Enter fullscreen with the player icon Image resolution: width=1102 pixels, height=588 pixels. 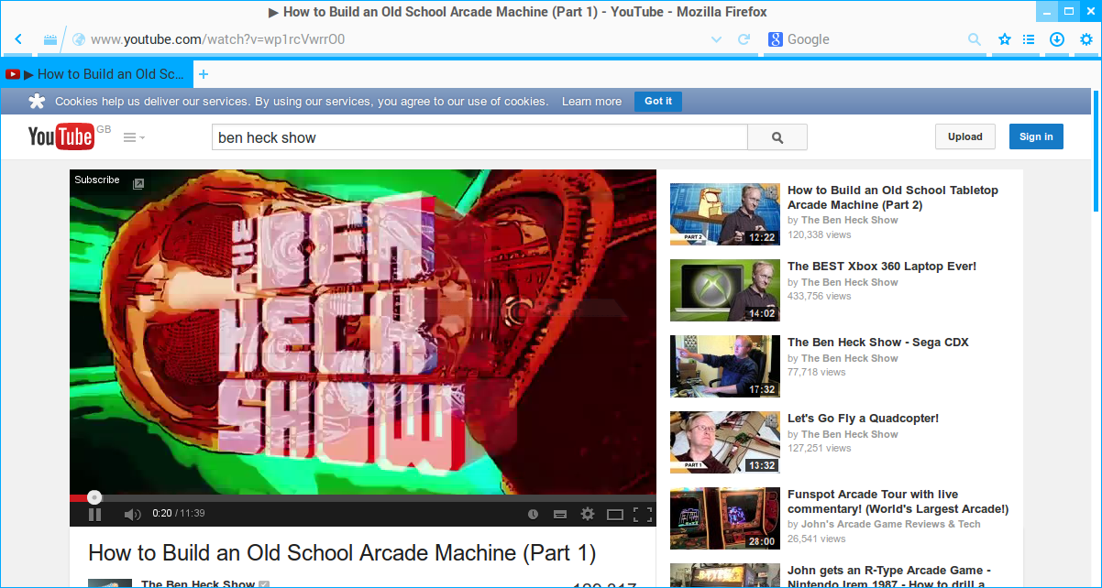pyautogui.click(x=643, y=514)
